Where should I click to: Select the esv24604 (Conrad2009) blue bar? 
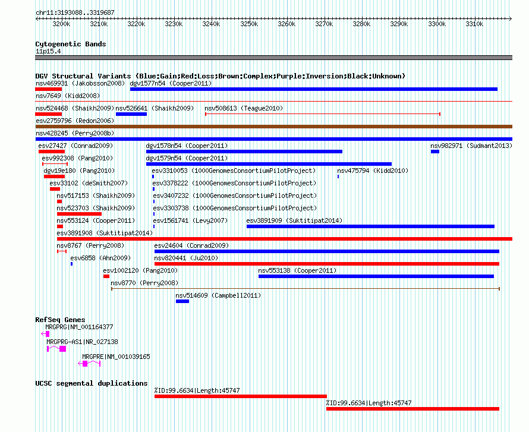click(x=327, y=251)
